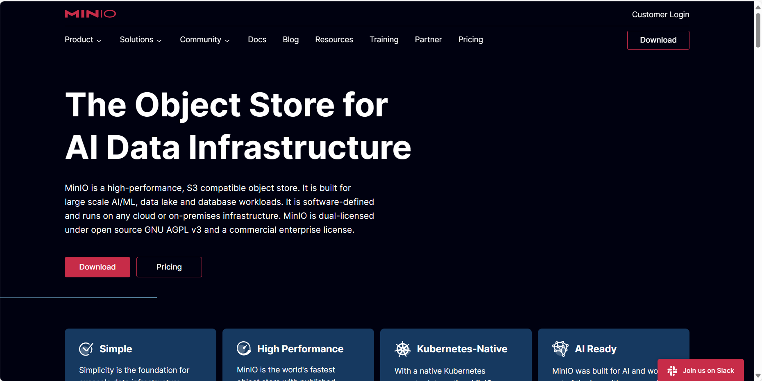This screenshot has height=381, width=762.
Task: Click the AI Ready neural network icon
Action: (x=560, y=349)
